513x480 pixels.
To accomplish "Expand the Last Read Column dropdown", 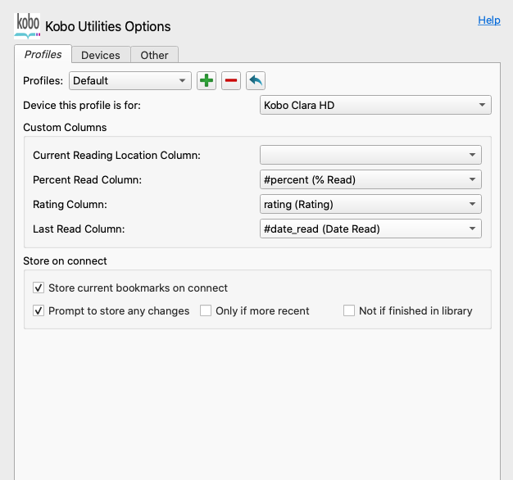I will click(370, 229).
